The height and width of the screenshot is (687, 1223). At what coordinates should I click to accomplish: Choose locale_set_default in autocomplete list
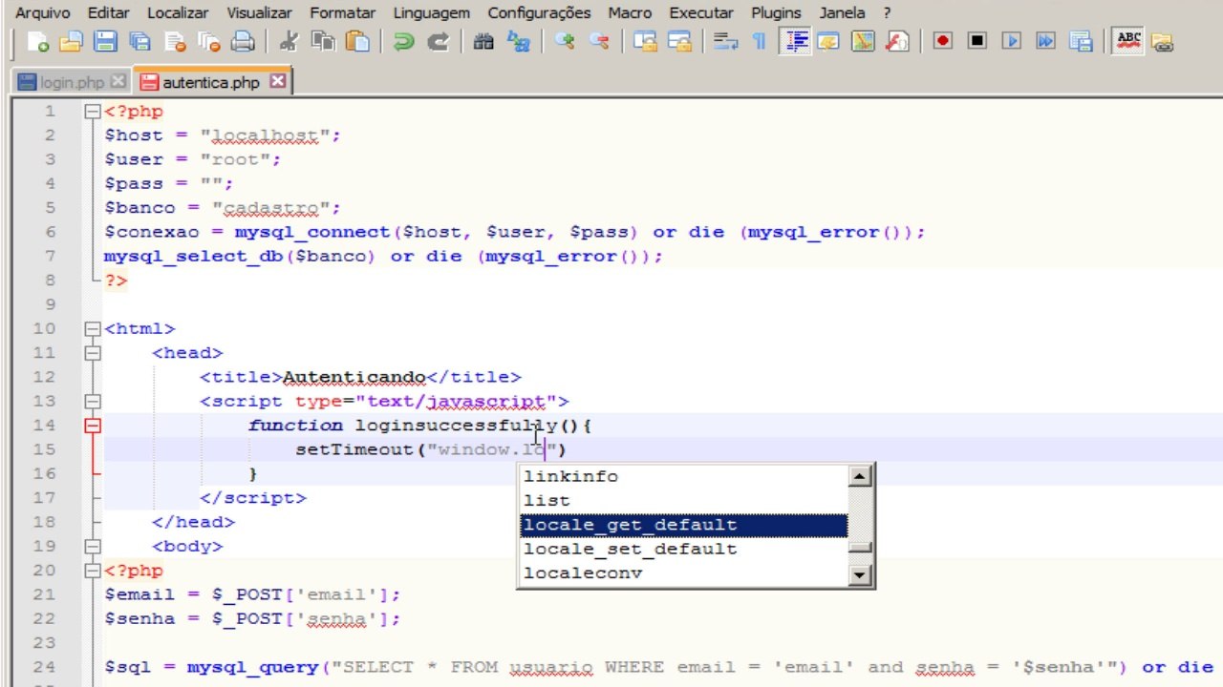click(x=684, y=549)
